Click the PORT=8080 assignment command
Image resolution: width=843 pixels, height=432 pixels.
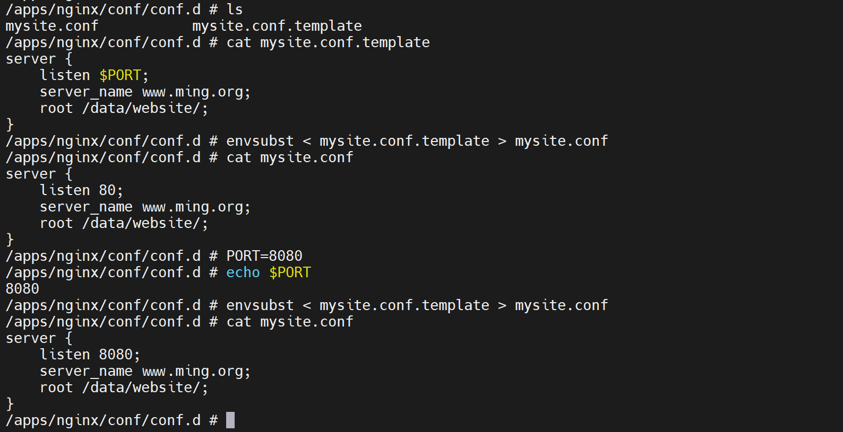(264, 256)
